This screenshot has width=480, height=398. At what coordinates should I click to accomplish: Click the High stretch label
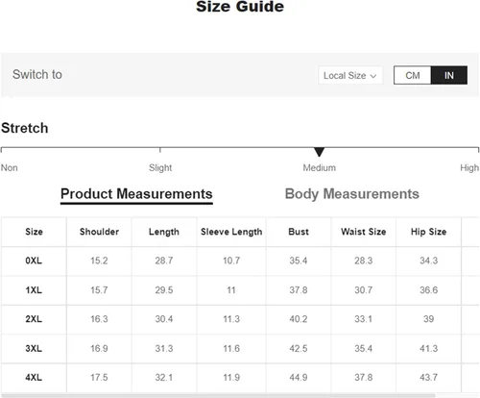coord(469,167)
